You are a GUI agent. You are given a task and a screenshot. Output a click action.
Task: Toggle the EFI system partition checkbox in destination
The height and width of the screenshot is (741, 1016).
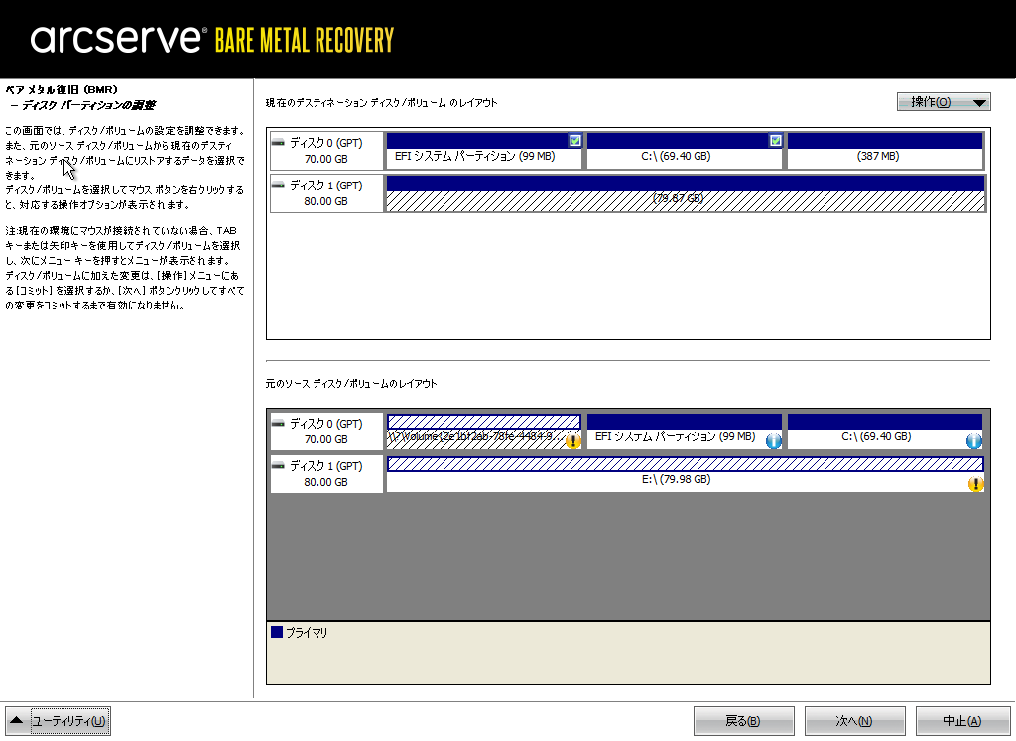click(x=574, y=141)
